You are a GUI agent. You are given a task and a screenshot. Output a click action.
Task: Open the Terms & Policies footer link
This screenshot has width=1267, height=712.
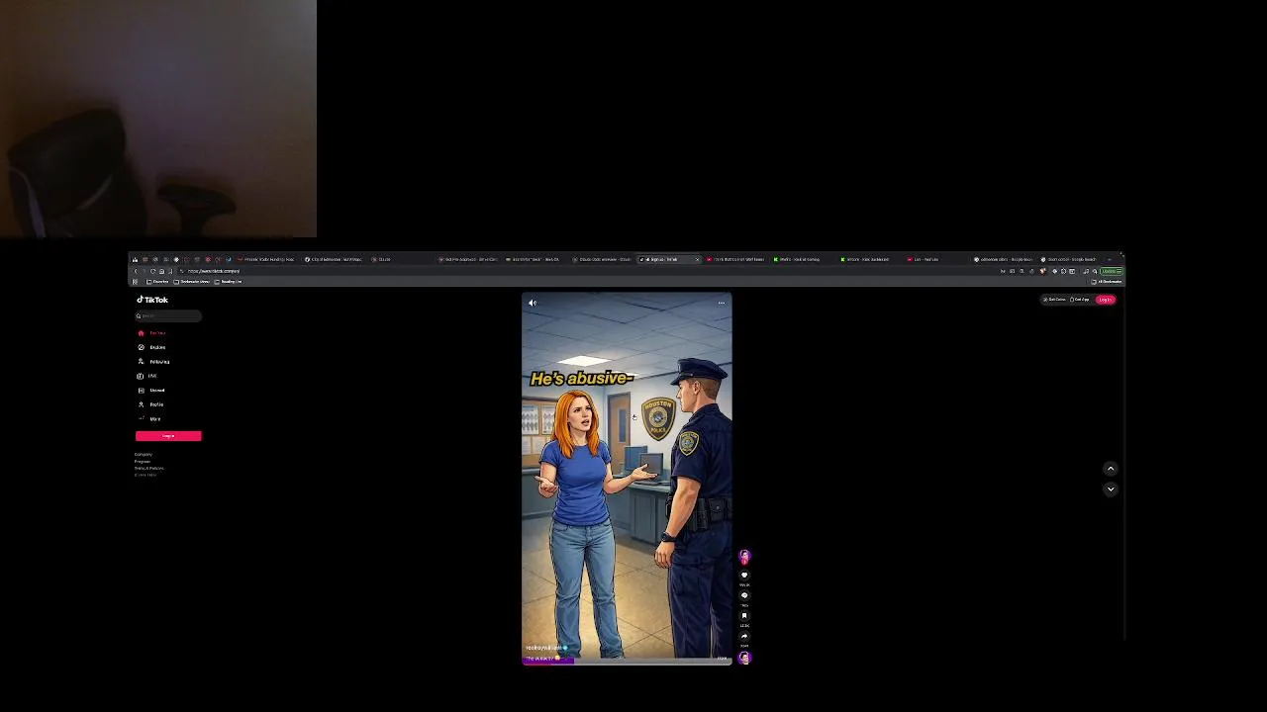tap(149, 468)
